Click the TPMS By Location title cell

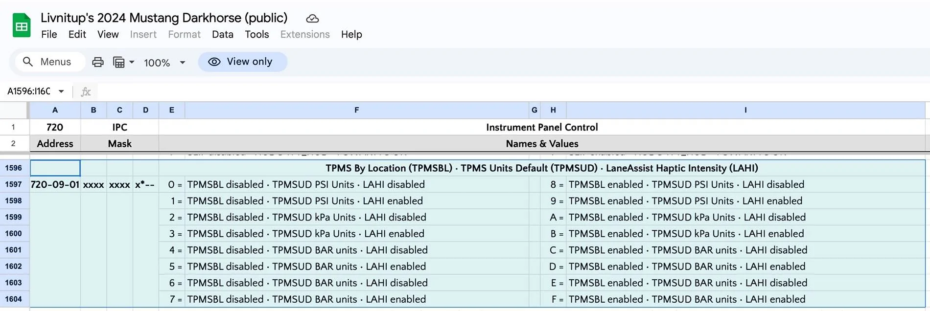[x=542, y=168]
